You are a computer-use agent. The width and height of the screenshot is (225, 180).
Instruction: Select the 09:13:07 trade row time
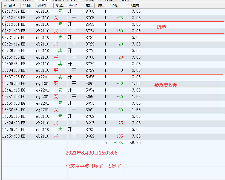[x=11, y=11]
